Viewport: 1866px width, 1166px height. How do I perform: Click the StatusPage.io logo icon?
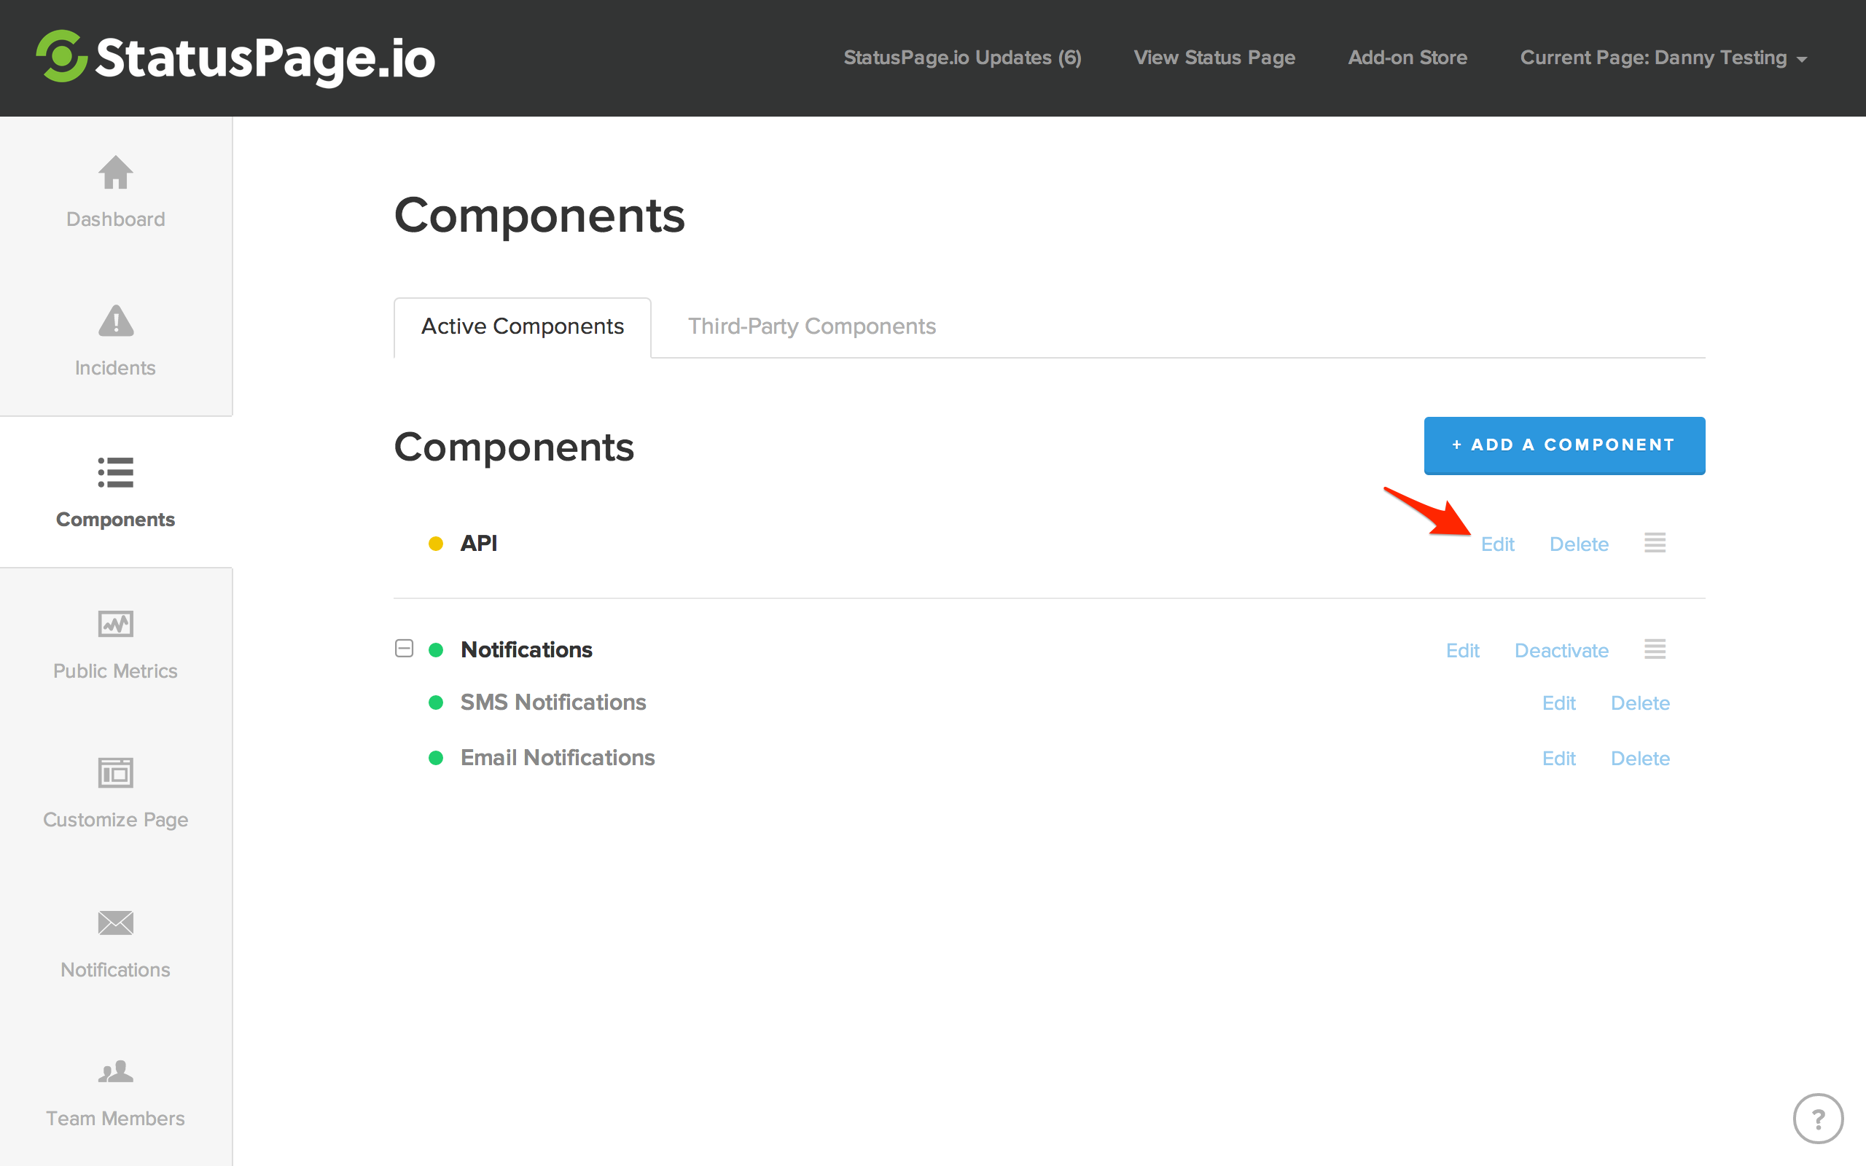[62, 56]
